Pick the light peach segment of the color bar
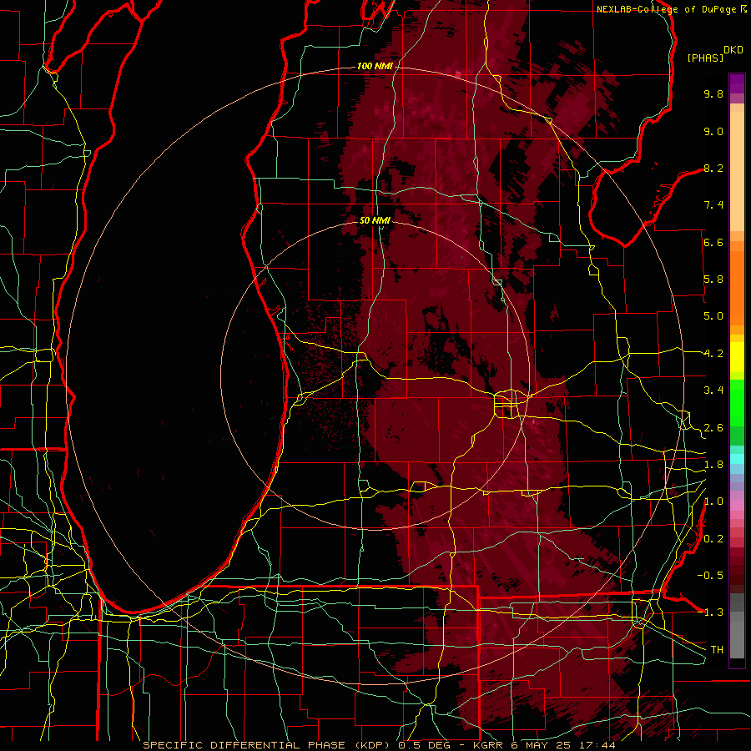751x751 pixels. pyautogui.click(x=737, y=171)
